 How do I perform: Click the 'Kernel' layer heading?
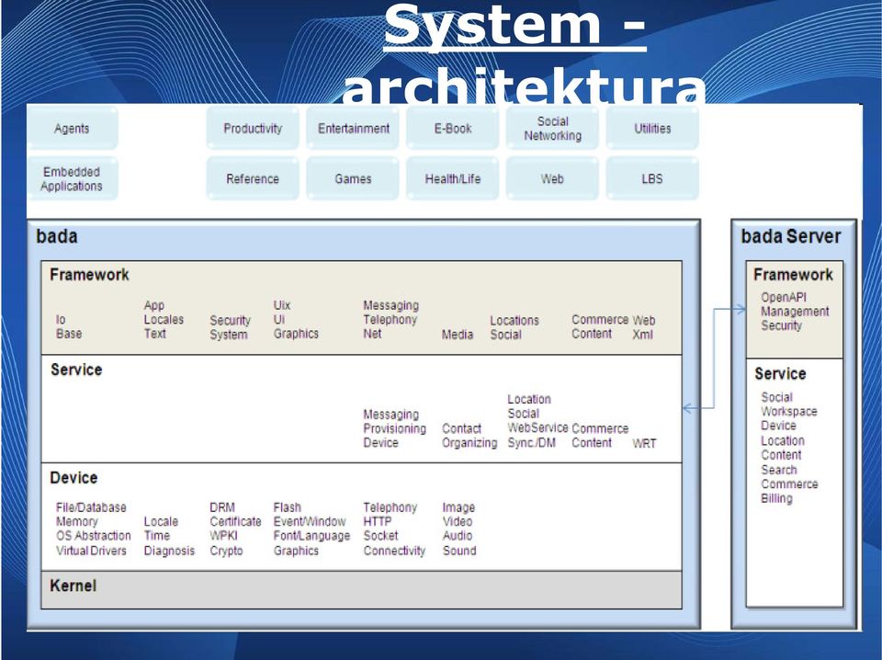point(73,586)
